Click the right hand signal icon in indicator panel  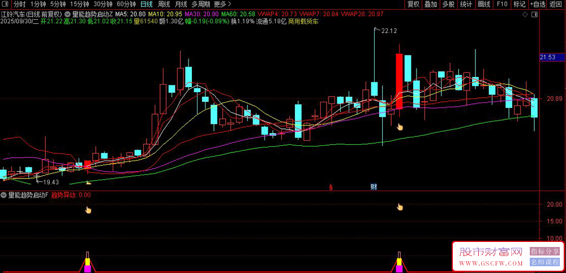400,207
